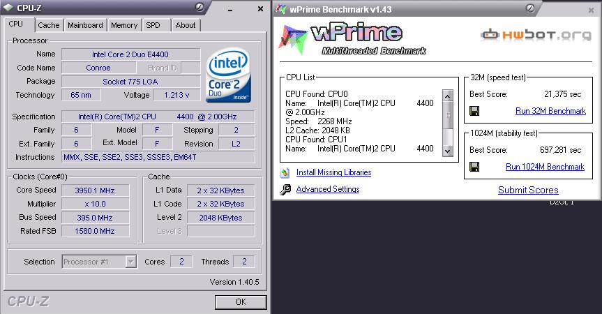Click the Stepping value 2

pyautogui.click(x=236, y=130)
